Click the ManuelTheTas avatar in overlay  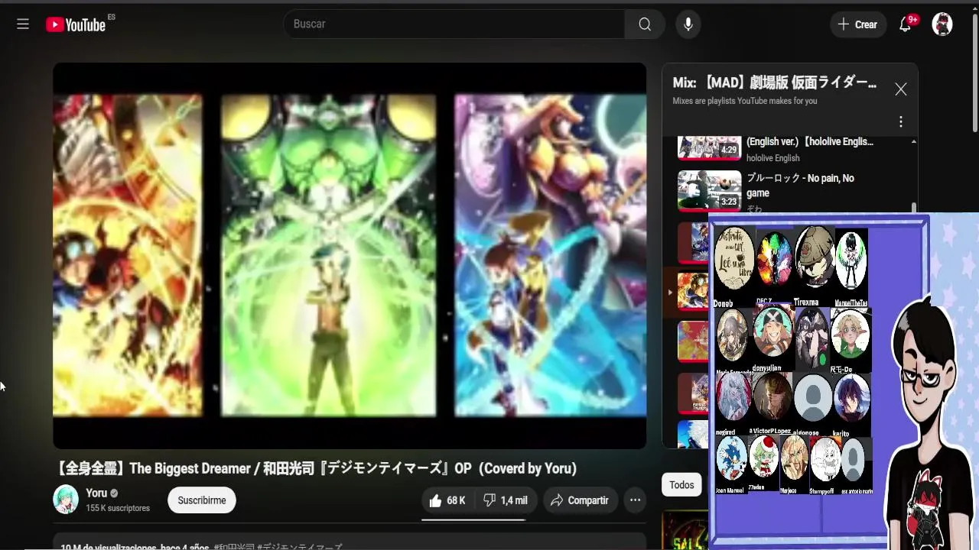point(851,260)
